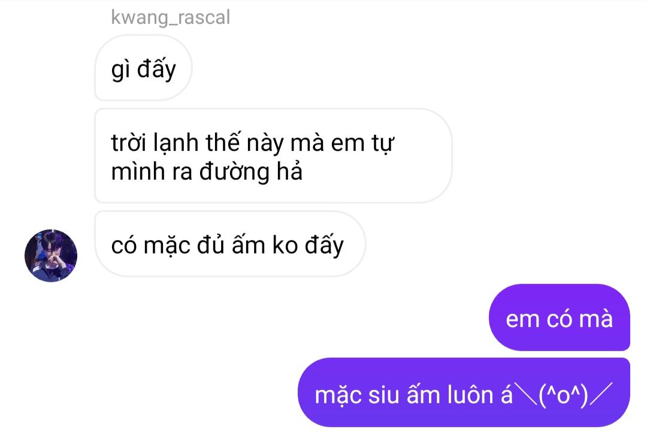Image resolution: width=647 pixels, height=438 pixels.
Task: Select the purple 'em có mà' sent message
Action: point(559,318)
